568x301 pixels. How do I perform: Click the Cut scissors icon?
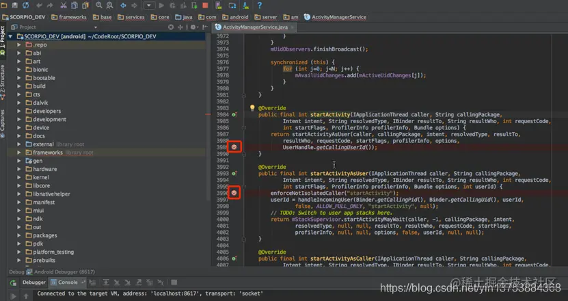pos(64,5)
